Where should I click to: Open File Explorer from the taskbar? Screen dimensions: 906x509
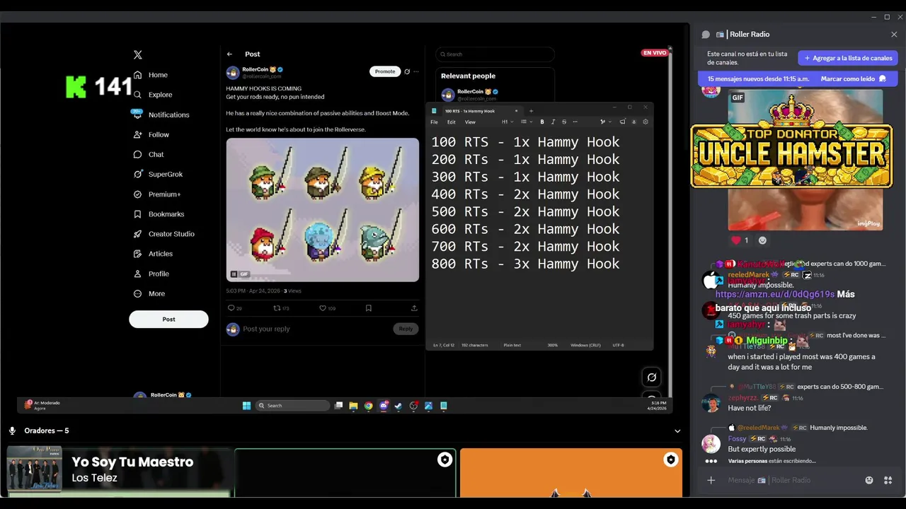[x=353, y=406]
